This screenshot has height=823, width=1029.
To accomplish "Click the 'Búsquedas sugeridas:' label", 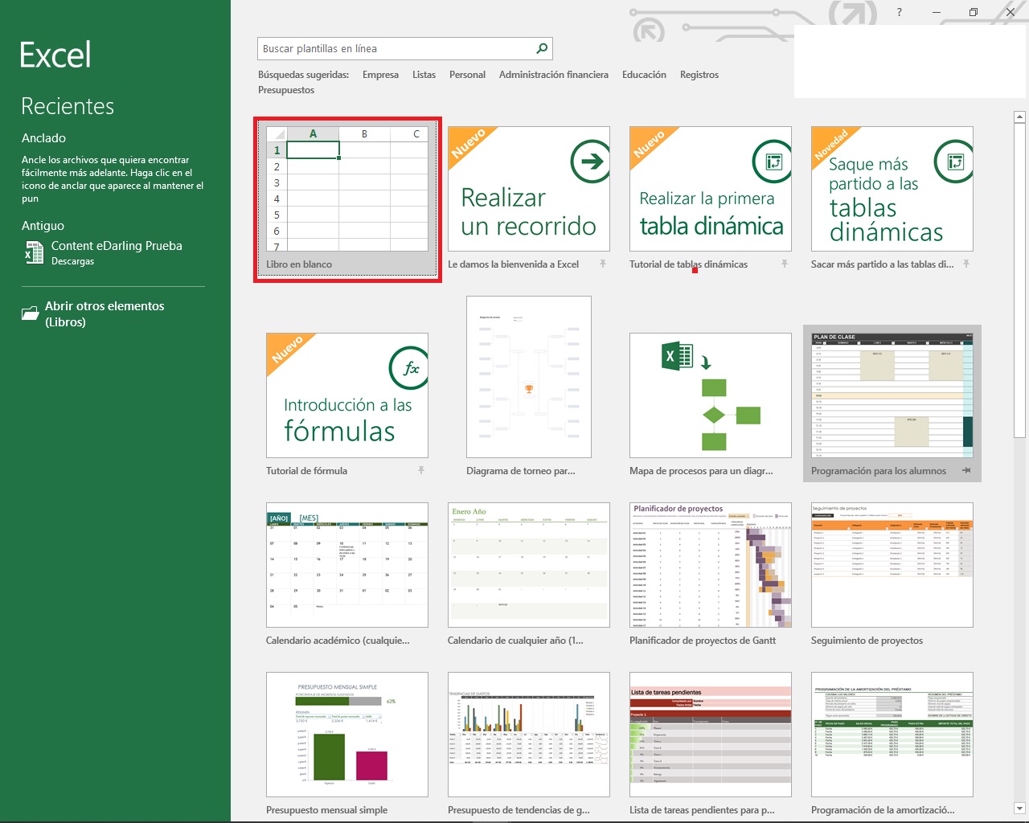I will click(x=303, y=75).
